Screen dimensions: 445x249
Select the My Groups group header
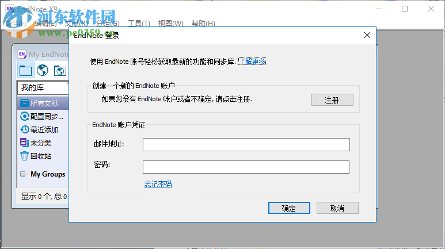tap(48, 174)
